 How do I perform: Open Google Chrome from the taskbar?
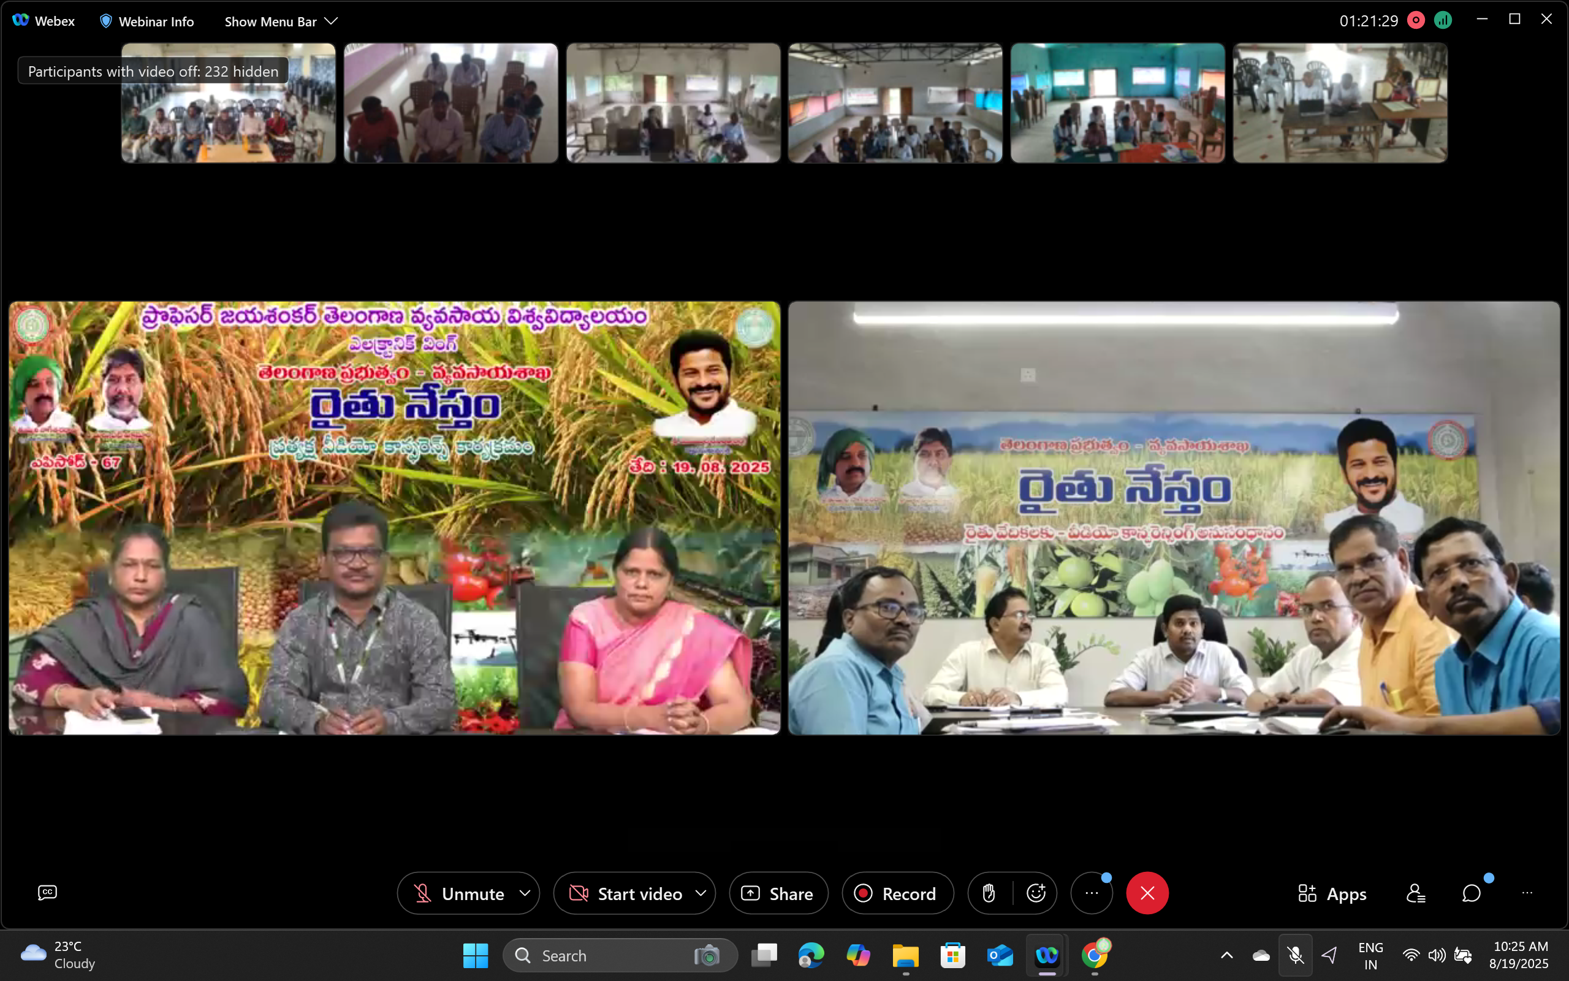tap(1095, 955)
